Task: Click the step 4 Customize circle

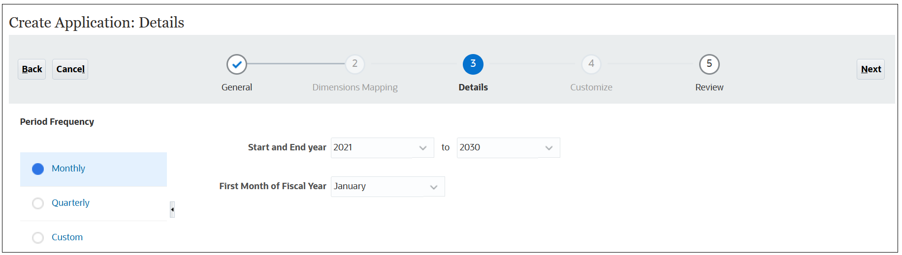Action: [591, 64]
